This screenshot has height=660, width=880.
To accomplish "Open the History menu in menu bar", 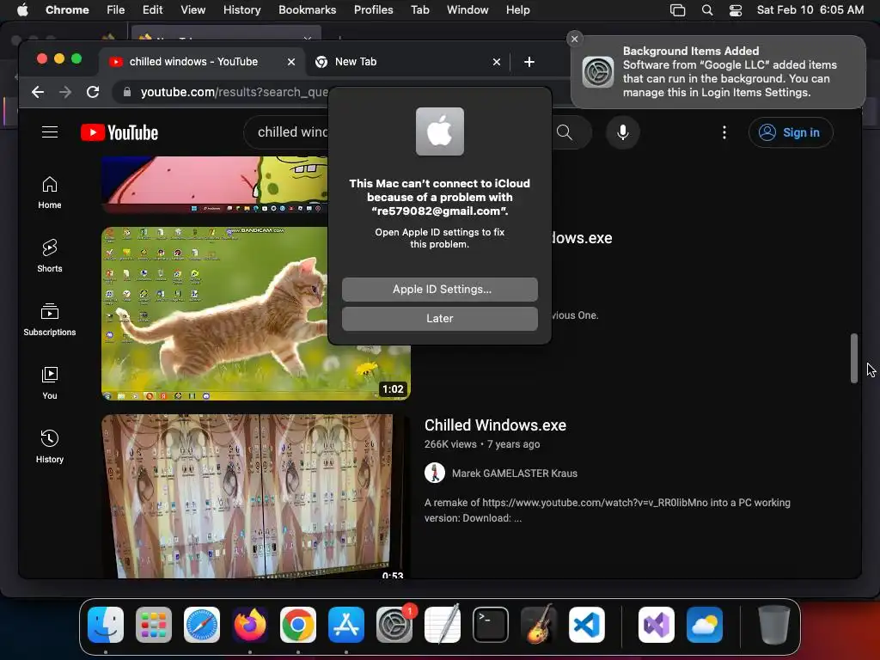I will (x=241, y=9).
